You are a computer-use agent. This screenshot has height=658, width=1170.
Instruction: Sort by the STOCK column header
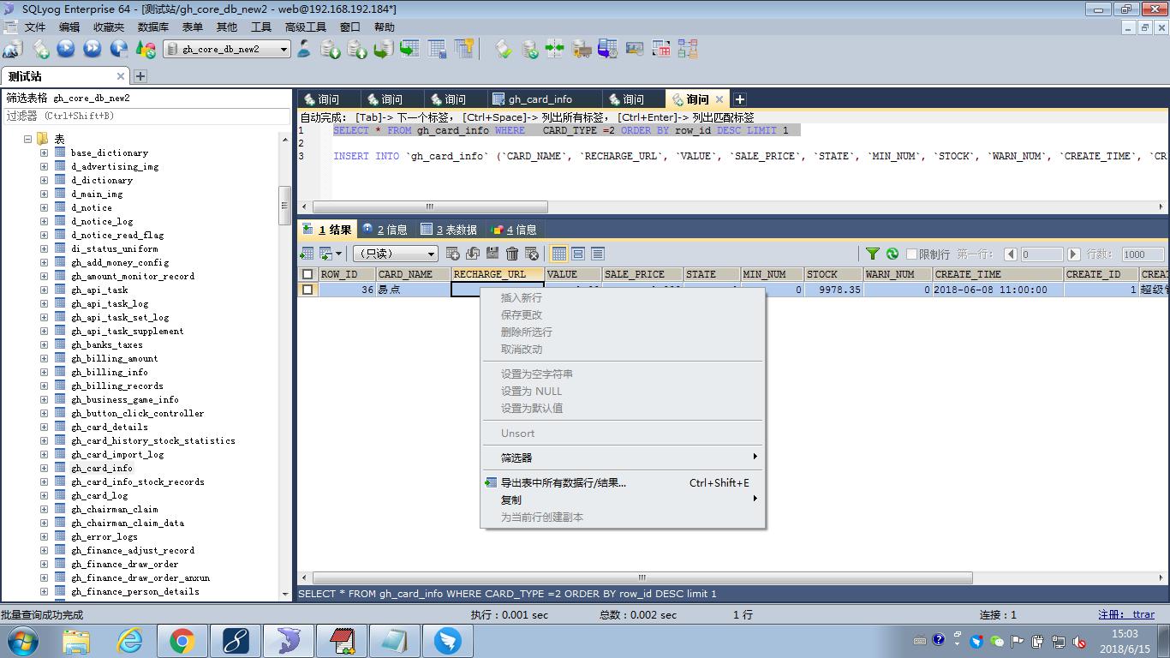(x=833, y=274)
